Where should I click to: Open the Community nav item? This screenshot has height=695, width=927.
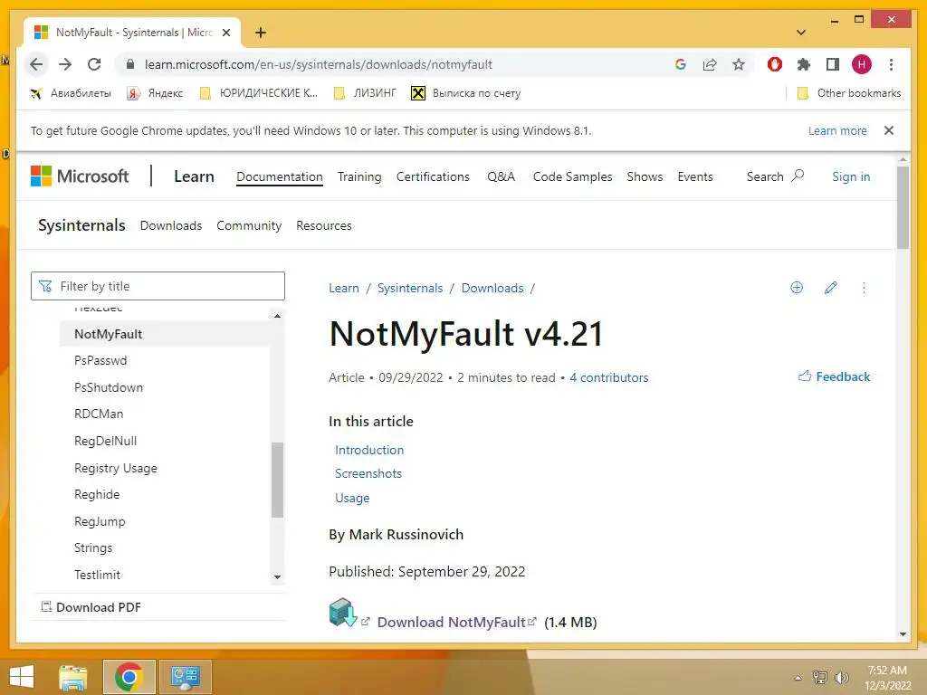[x=249, y=225]
